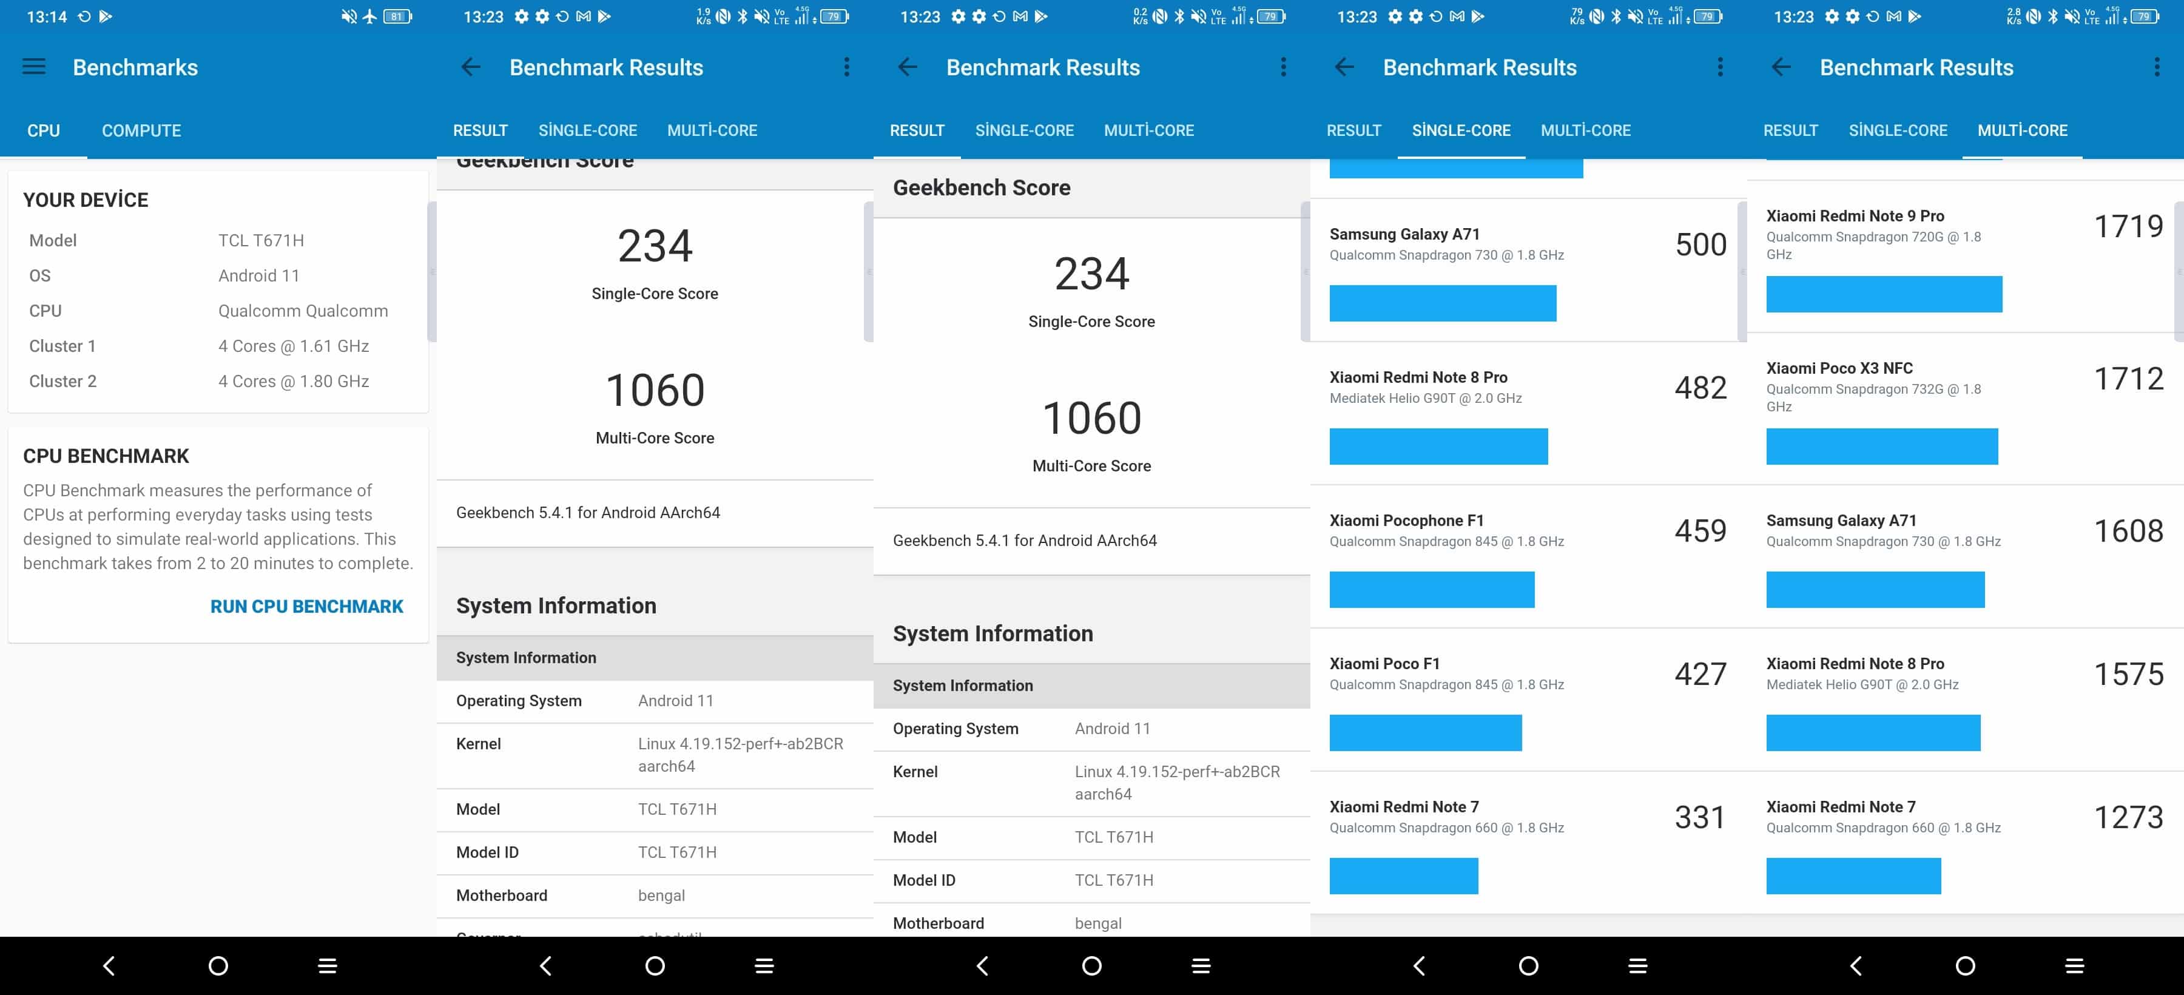Tap Xiaomi Redmi Note 8 Pro entry scoring 1575
The image size is (2184, 995).
(x=1965, y=700)
